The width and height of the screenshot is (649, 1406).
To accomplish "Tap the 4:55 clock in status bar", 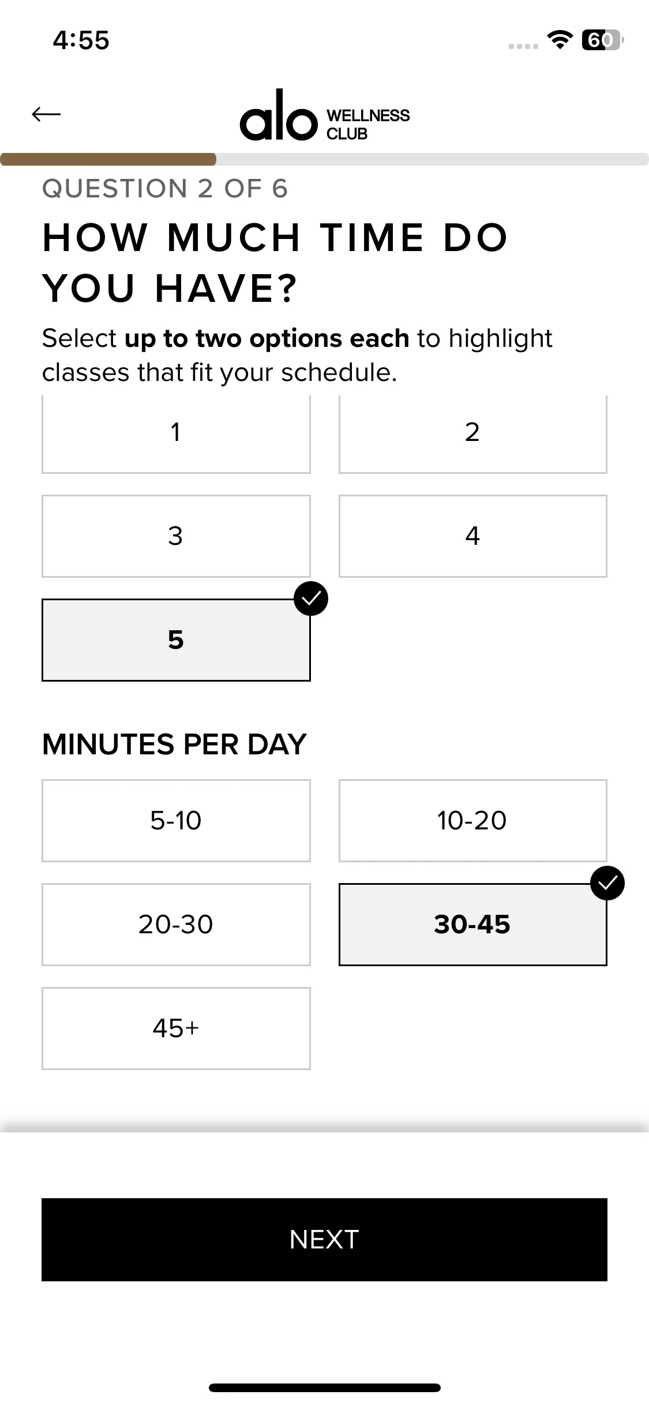I will 81,40.
